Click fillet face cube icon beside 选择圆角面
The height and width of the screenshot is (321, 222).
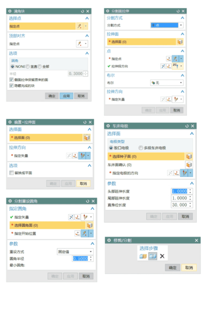click(x=89, y=225)
